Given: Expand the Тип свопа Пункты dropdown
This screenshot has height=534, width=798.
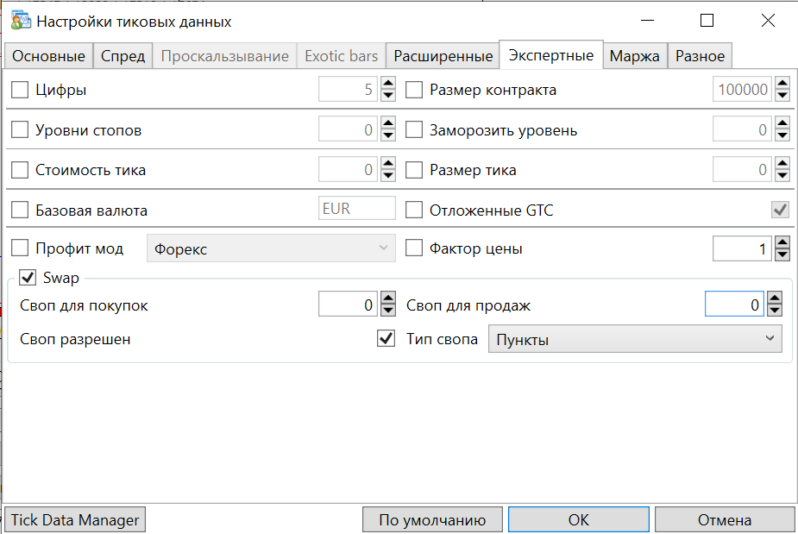Looking at the screenshot, I should click(x=635, y=339).
